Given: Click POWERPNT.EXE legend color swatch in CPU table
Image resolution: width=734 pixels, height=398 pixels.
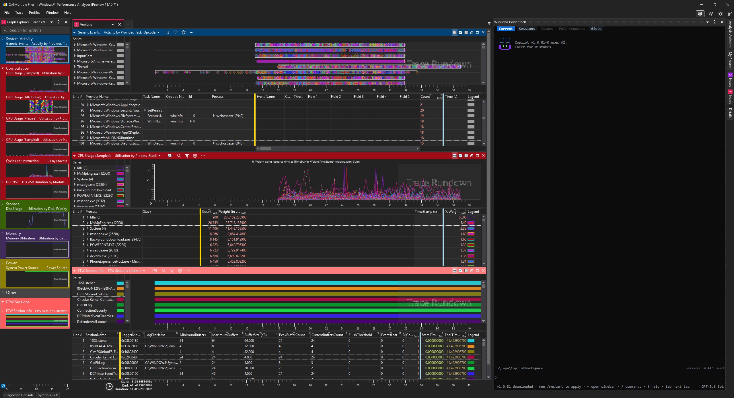Looking at the screenshot, I should 471,245.
